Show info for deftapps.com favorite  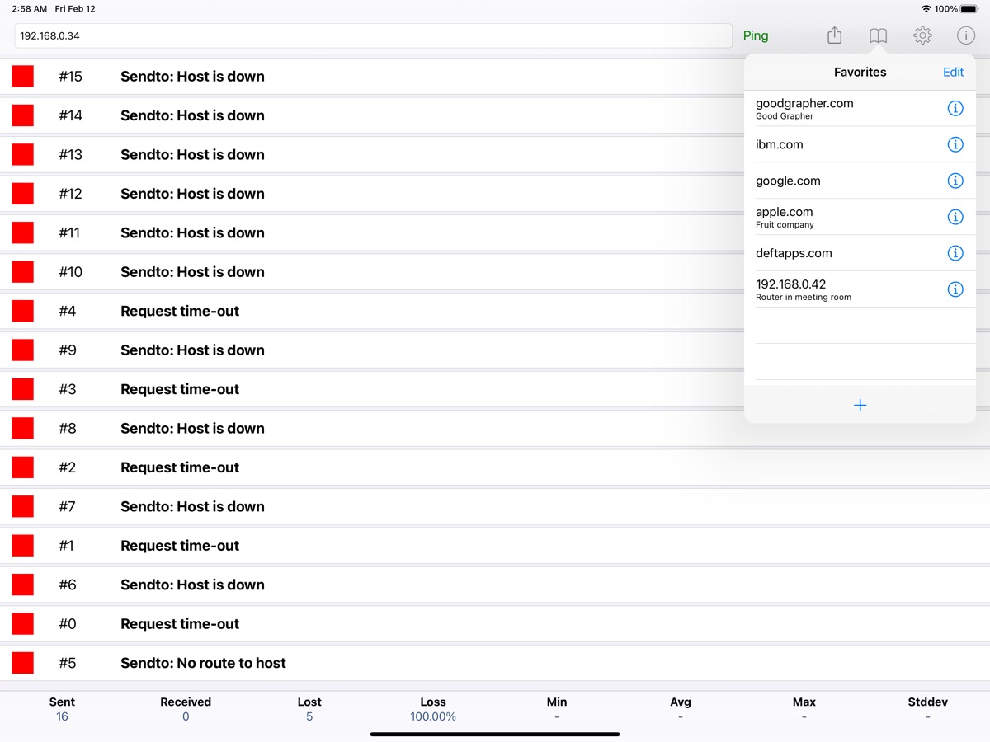[955, 253]
